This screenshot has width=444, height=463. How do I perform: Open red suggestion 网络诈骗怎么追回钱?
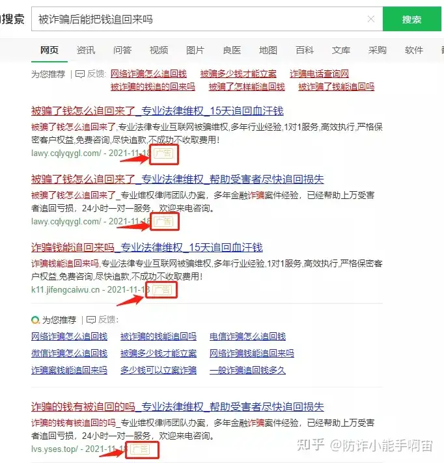(x=148, y=73)
